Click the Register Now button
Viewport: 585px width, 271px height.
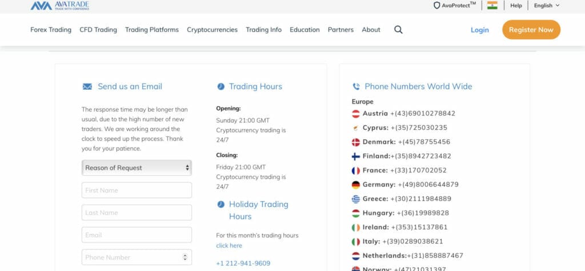point(531,30)
